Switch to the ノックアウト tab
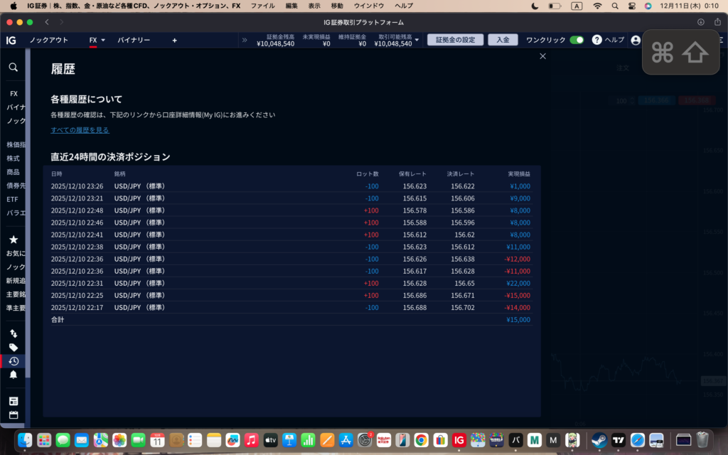728x455 pixels. click(49, 41)
